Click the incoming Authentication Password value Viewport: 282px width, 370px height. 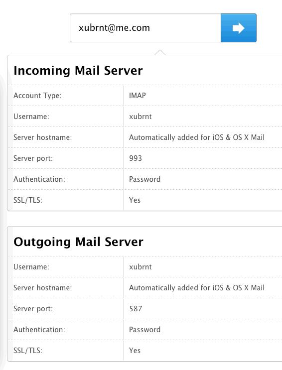pyautogui.click(x=145, y=179)
